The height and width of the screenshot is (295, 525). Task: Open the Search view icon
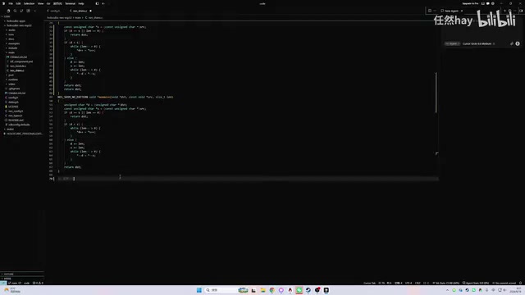pos(15,11)
